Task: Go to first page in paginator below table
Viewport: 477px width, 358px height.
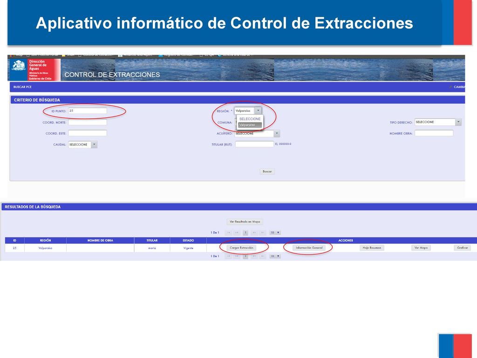Action: tap(228, 256)
